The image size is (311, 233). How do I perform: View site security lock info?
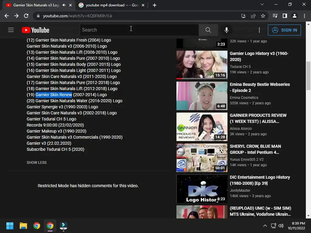38,16
